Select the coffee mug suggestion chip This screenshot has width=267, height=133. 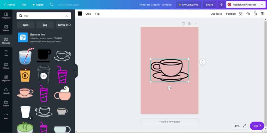[x=63, y=25]
